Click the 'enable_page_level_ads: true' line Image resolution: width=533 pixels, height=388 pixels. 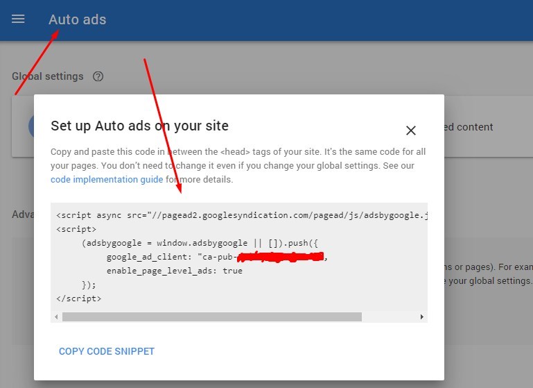click(175, 271)
